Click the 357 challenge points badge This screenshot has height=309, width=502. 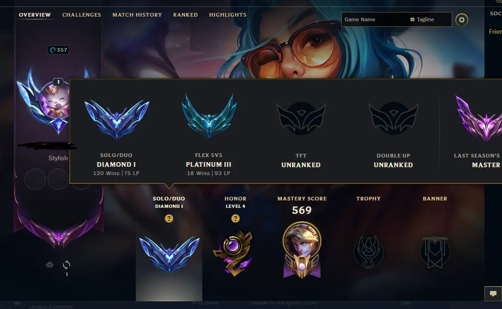pos(58,50)
